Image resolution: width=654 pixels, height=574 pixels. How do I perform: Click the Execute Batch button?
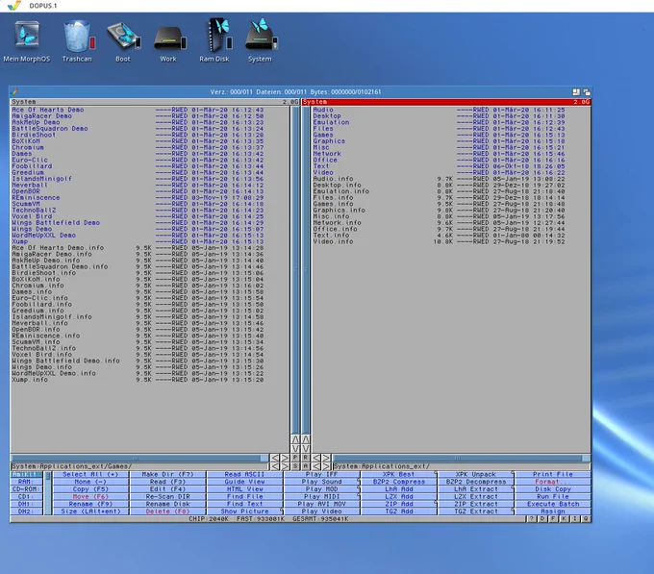pyautogui.click(x=553, y=504)
